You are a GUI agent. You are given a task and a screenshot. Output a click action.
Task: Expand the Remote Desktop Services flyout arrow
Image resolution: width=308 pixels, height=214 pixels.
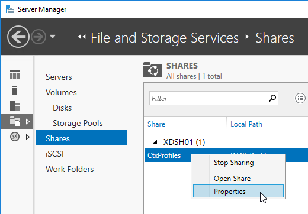point(28,137)
